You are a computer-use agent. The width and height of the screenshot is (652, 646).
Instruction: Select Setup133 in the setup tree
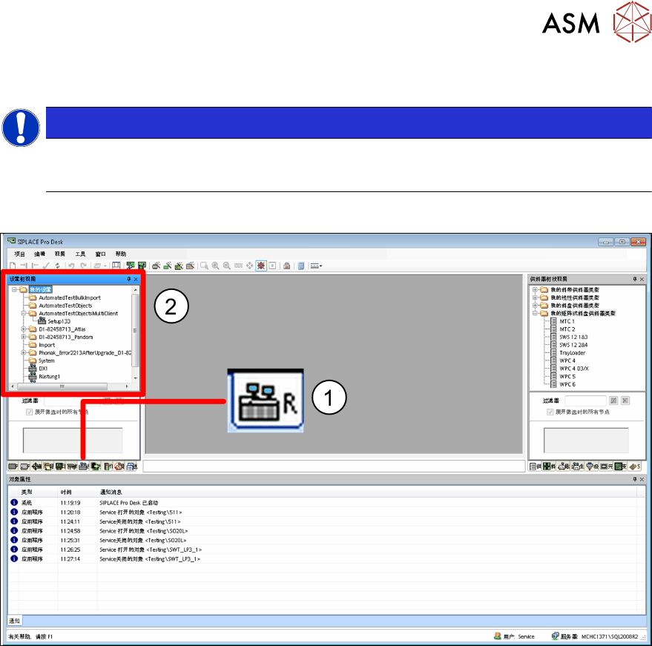click(x=59, y=321)
